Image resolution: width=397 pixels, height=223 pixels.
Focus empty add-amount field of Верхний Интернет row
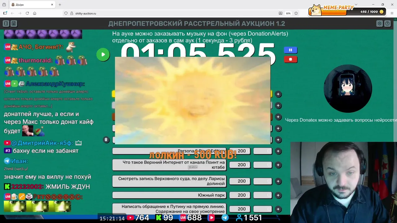coord(263,165)
